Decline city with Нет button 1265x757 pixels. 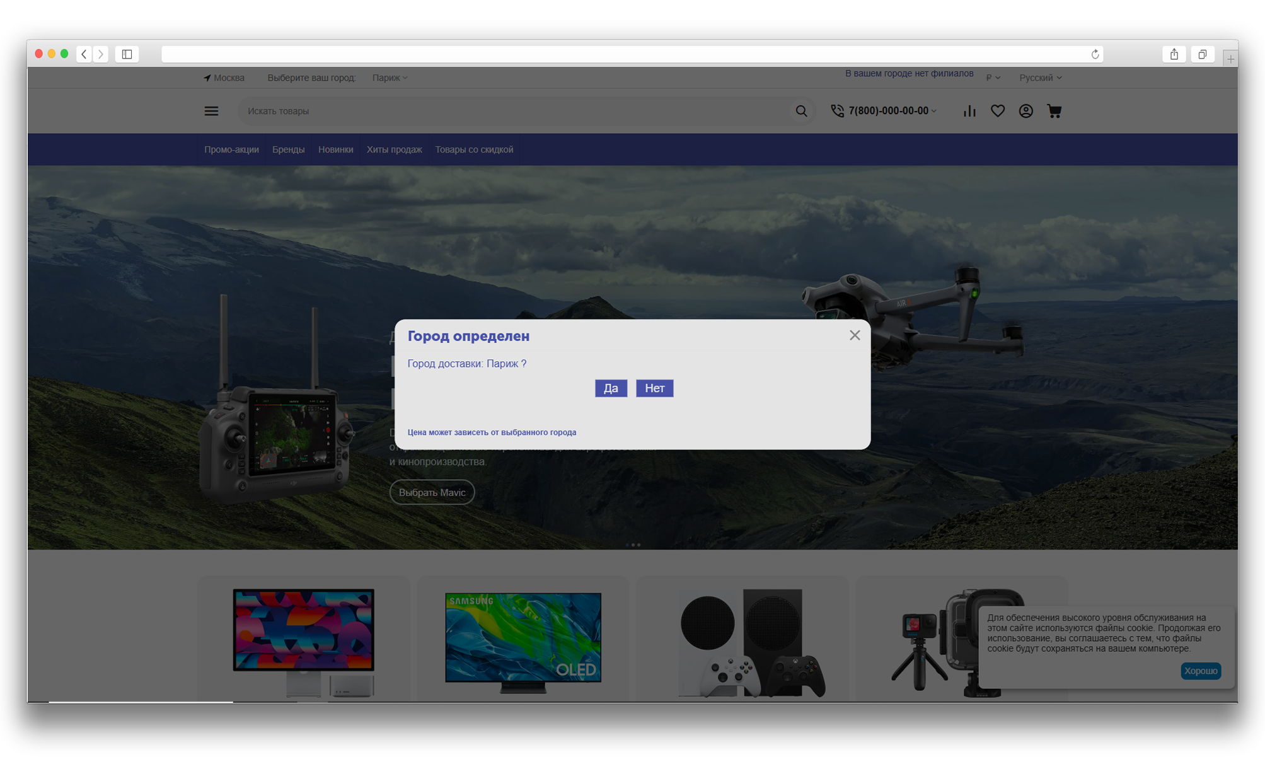655,388
